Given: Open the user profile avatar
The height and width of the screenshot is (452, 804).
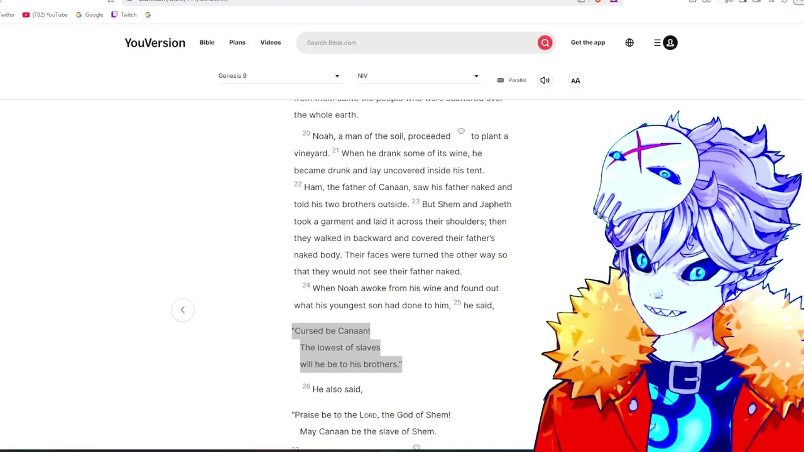Looking at the screenshot, I should pyautogui.click(x=670, y=43).
